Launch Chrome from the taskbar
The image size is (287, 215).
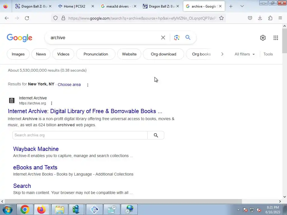click(25, 209)
